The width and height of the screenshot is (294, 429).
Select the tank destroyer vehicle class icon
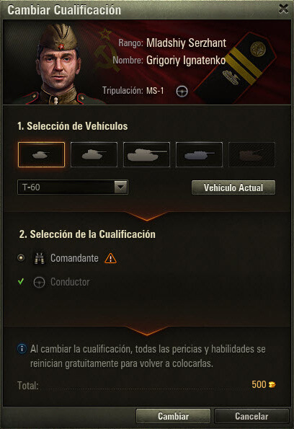pyautogui.click(x=199, y=154)
